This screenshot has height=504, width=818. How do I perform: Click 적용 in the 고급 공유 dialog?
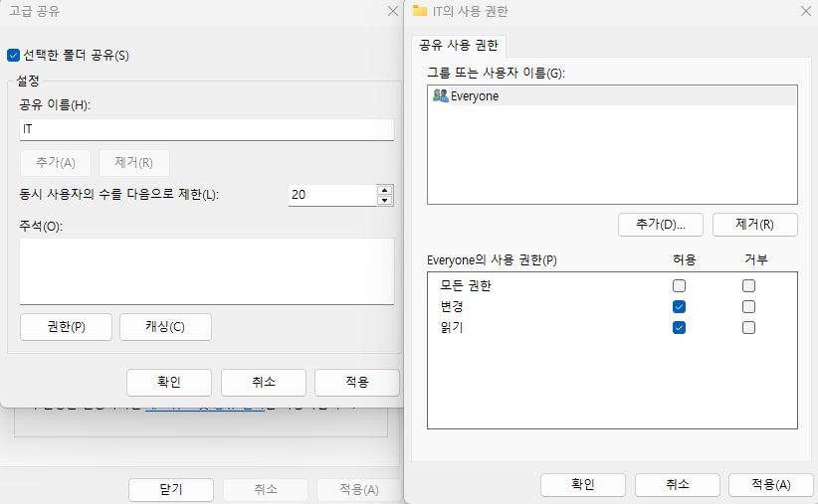(357, 382)
